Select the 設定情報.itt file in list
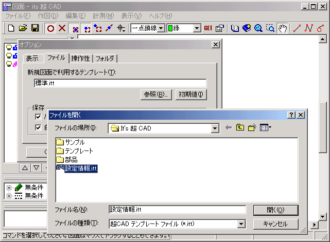The width and height of the screenshot is (330, 242). tap(77, 169)
